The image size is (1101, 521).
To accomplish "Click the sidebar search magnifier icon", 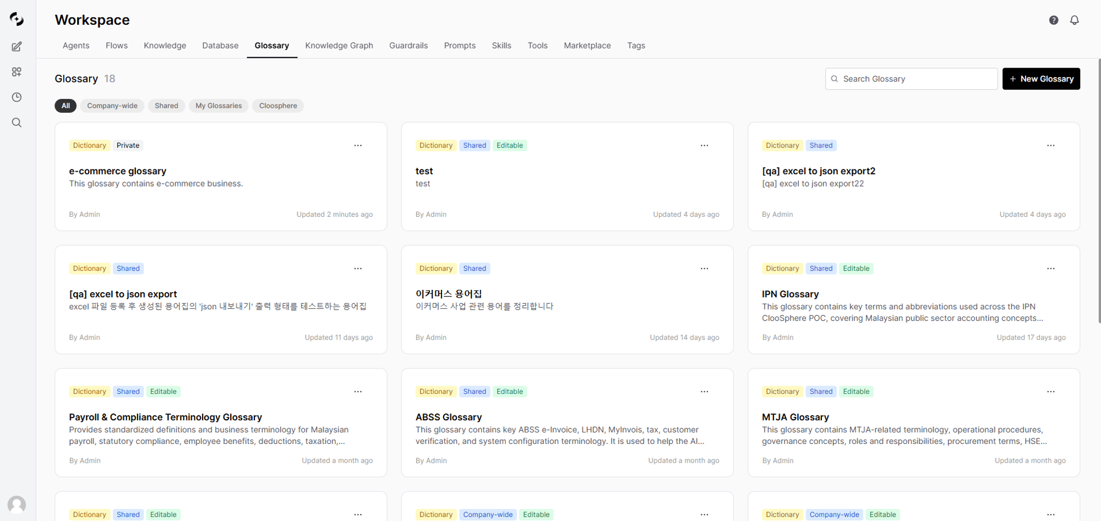I will (17, 123).
